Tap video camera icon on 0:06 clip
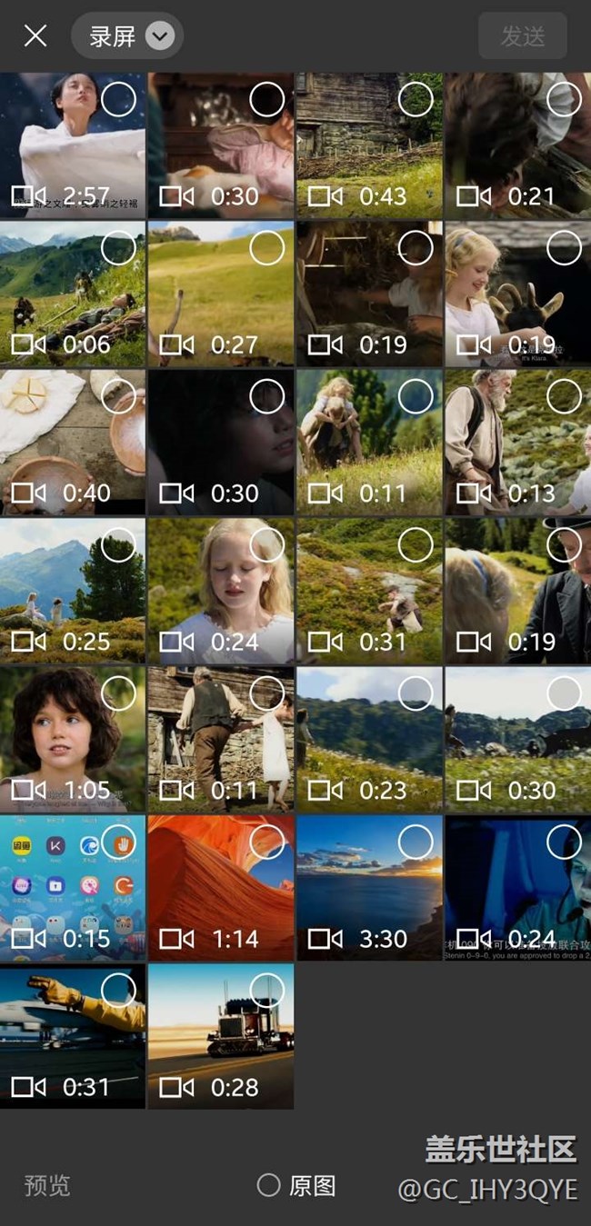 pyautogui.click(x=28, y=344)
